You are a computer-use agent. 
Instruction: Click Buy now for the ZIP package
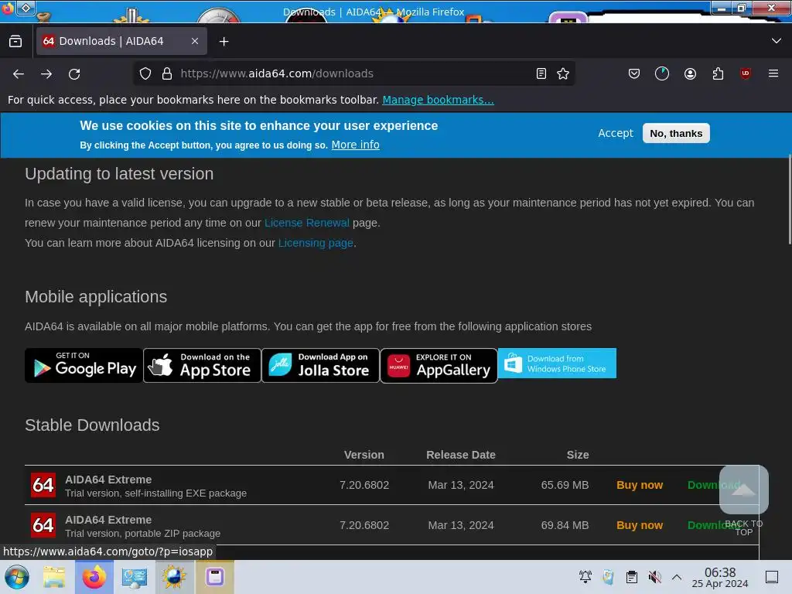(640, 525)
